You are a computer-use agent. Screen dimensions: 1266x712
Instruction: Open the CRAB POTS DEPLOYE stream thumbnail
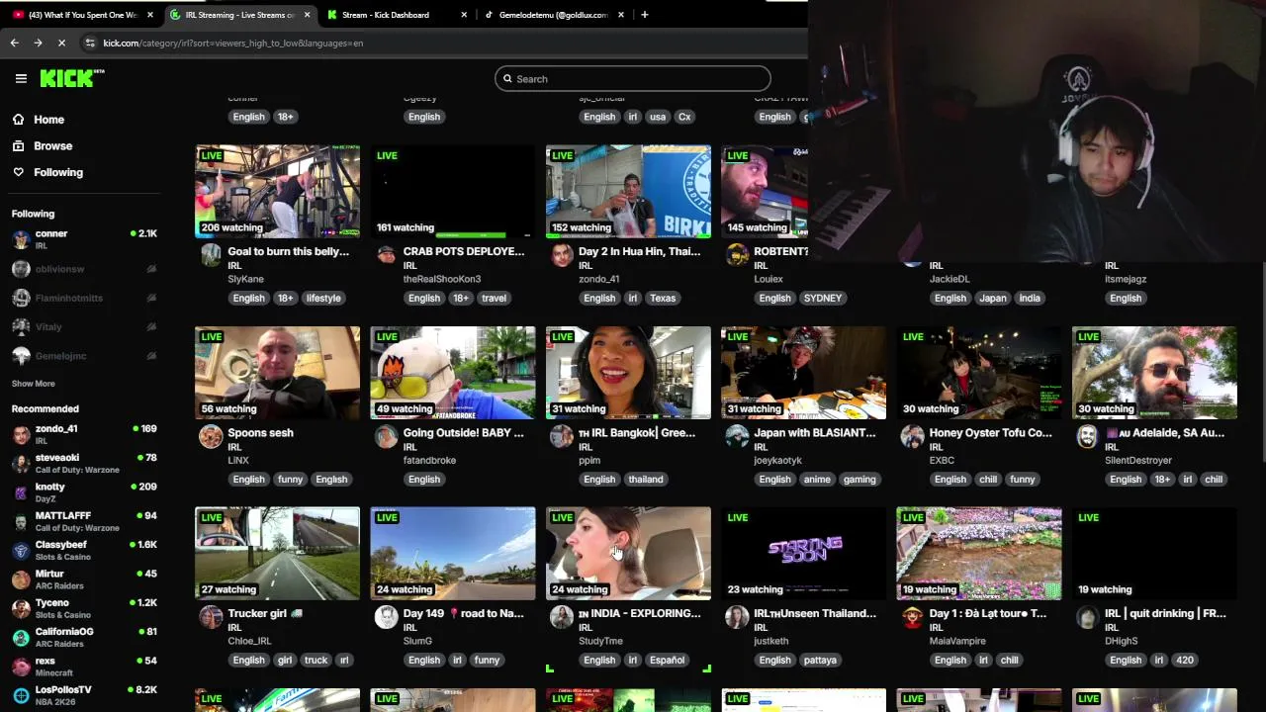tap(453, 192)
